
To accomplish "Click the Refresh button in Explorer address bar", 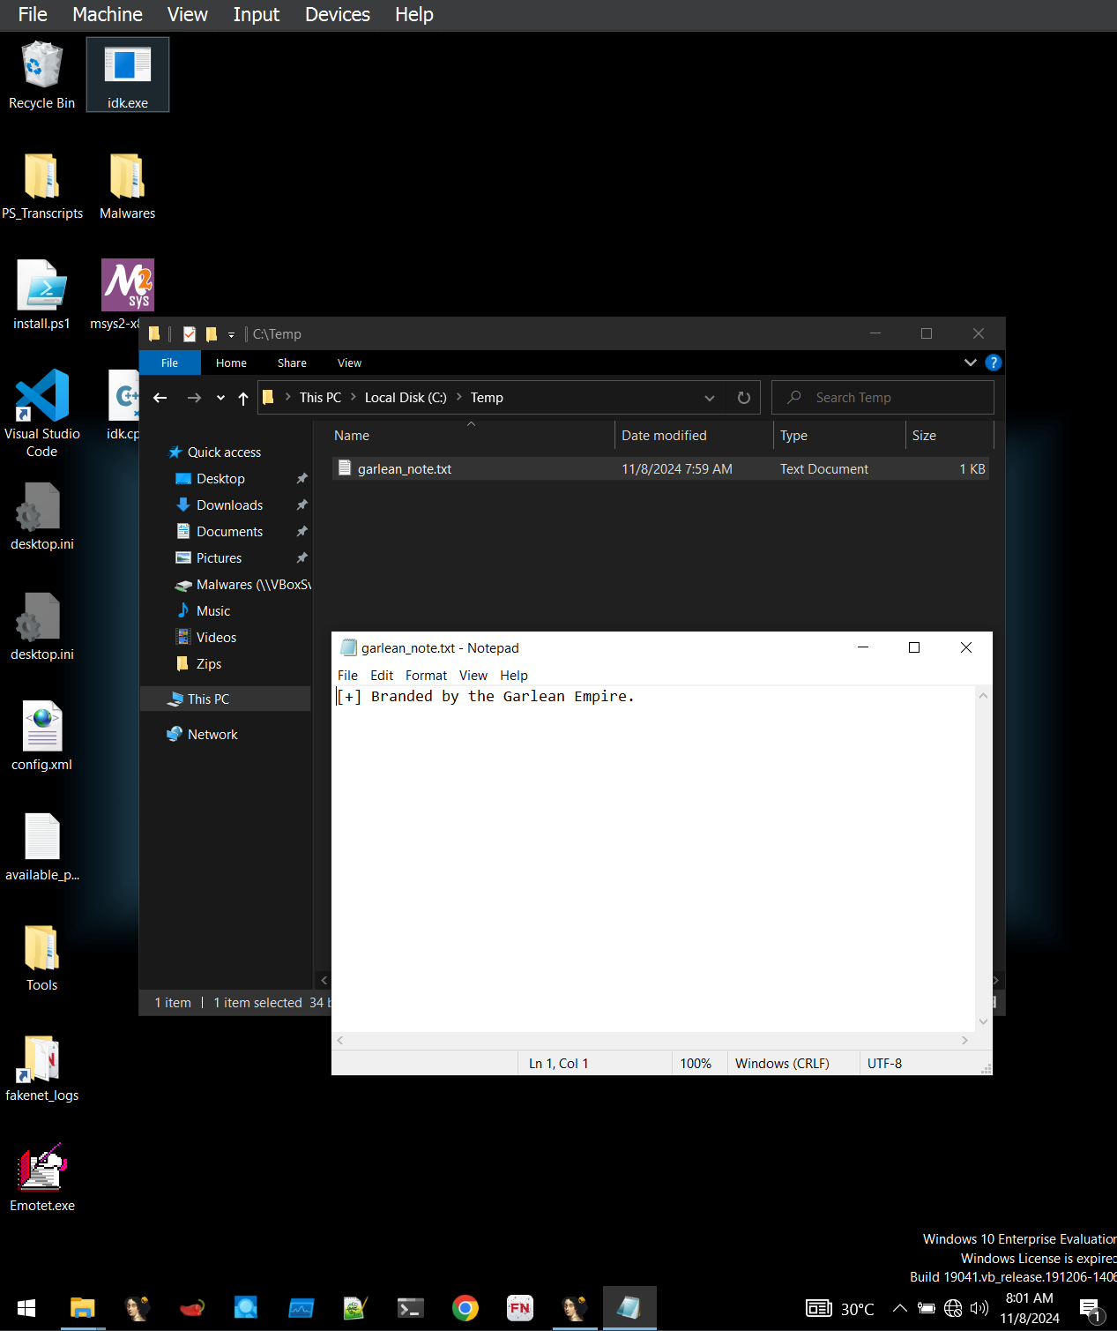I will point(744,398).
